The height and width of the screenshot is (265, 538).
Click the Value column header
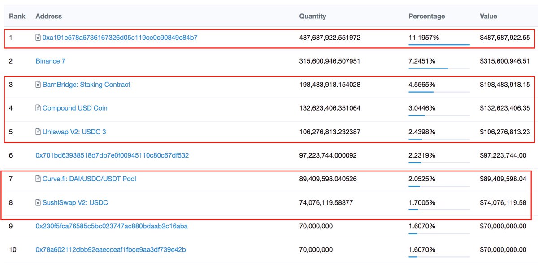click(489, 16)
